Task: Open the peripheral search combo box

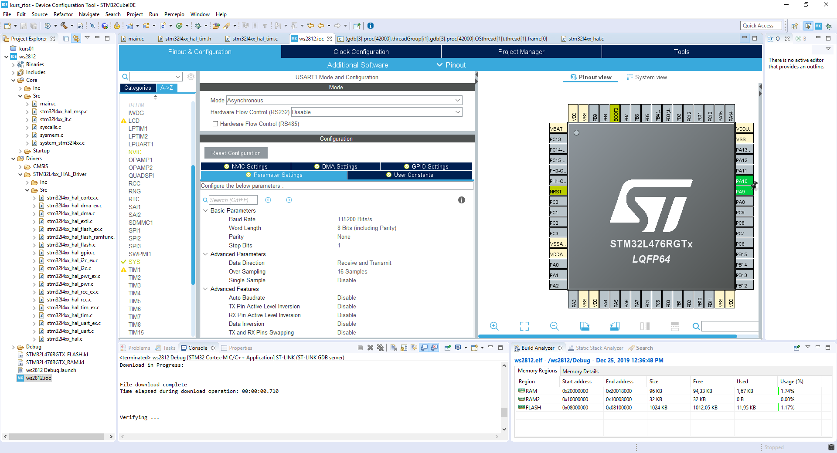Action: click(156, 77)
